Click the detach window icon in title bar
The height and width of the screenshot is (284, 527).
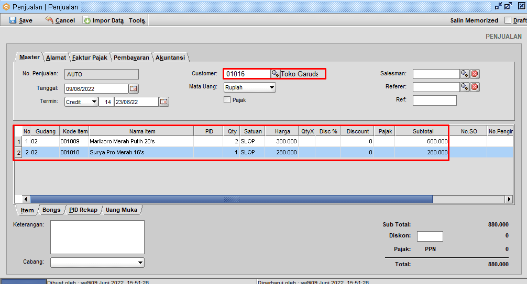(x=499, y=6)
